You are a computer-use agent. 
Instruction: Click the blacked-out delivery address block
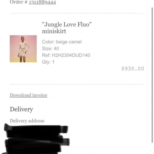click(x=36, y=139)
